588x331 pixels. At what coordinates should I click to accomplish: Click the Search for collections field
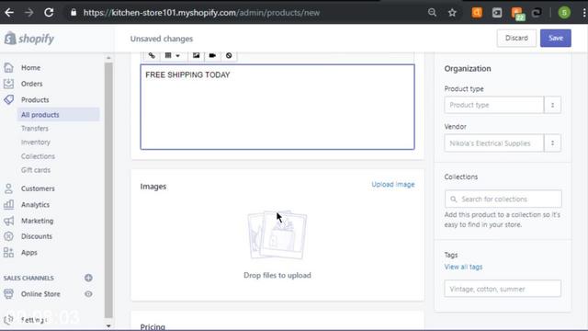(x=503, y=199)
